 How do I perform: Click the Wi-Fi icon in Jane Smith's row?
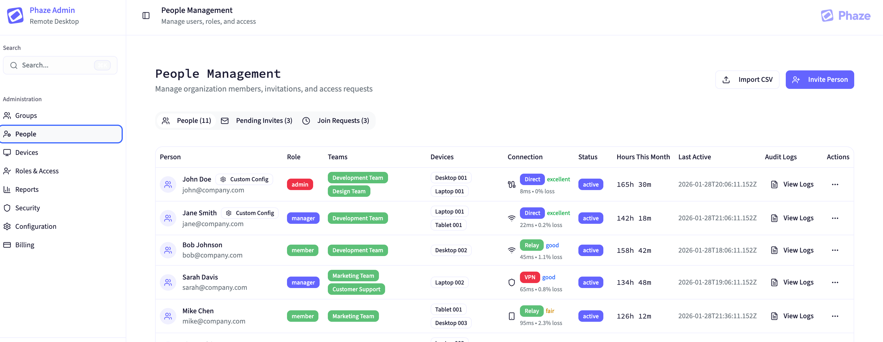(511, 218)
